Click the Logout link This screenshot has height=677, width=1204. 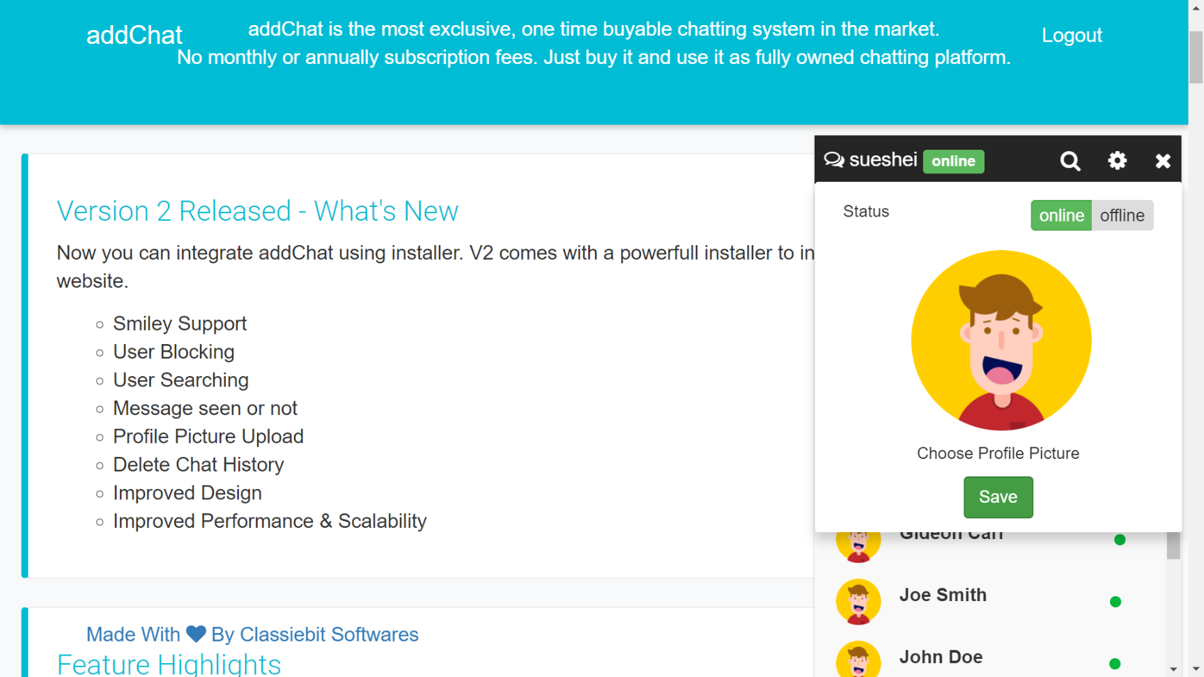point(1072,36)
